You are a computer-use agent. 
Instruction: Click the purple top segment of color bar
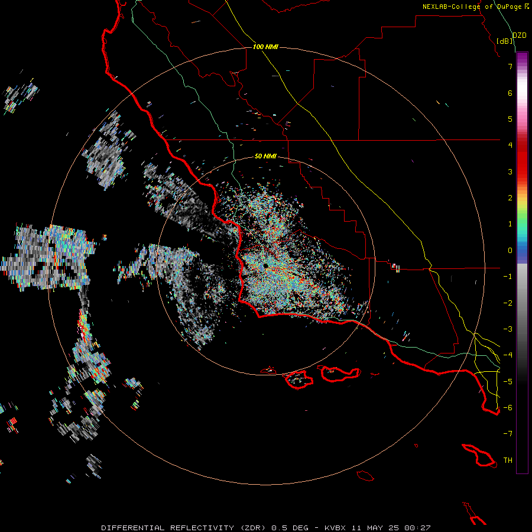[x=522, y=58]
